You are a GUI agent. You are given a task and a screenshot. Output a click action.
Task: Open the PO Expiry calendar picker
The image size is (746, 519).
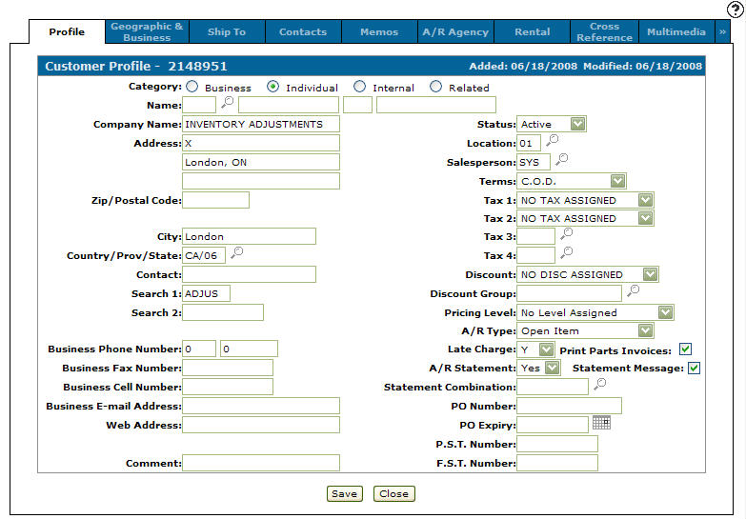601,423
